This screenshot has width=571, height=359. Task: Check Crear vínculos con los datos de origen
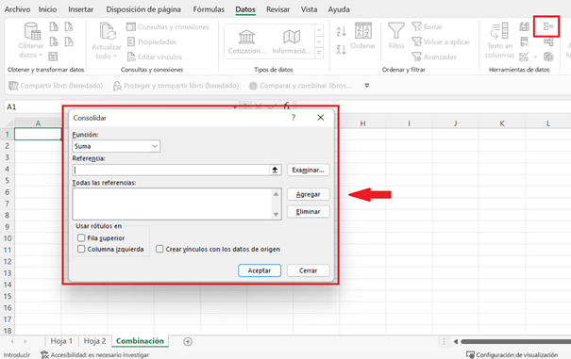coord(160,249)
